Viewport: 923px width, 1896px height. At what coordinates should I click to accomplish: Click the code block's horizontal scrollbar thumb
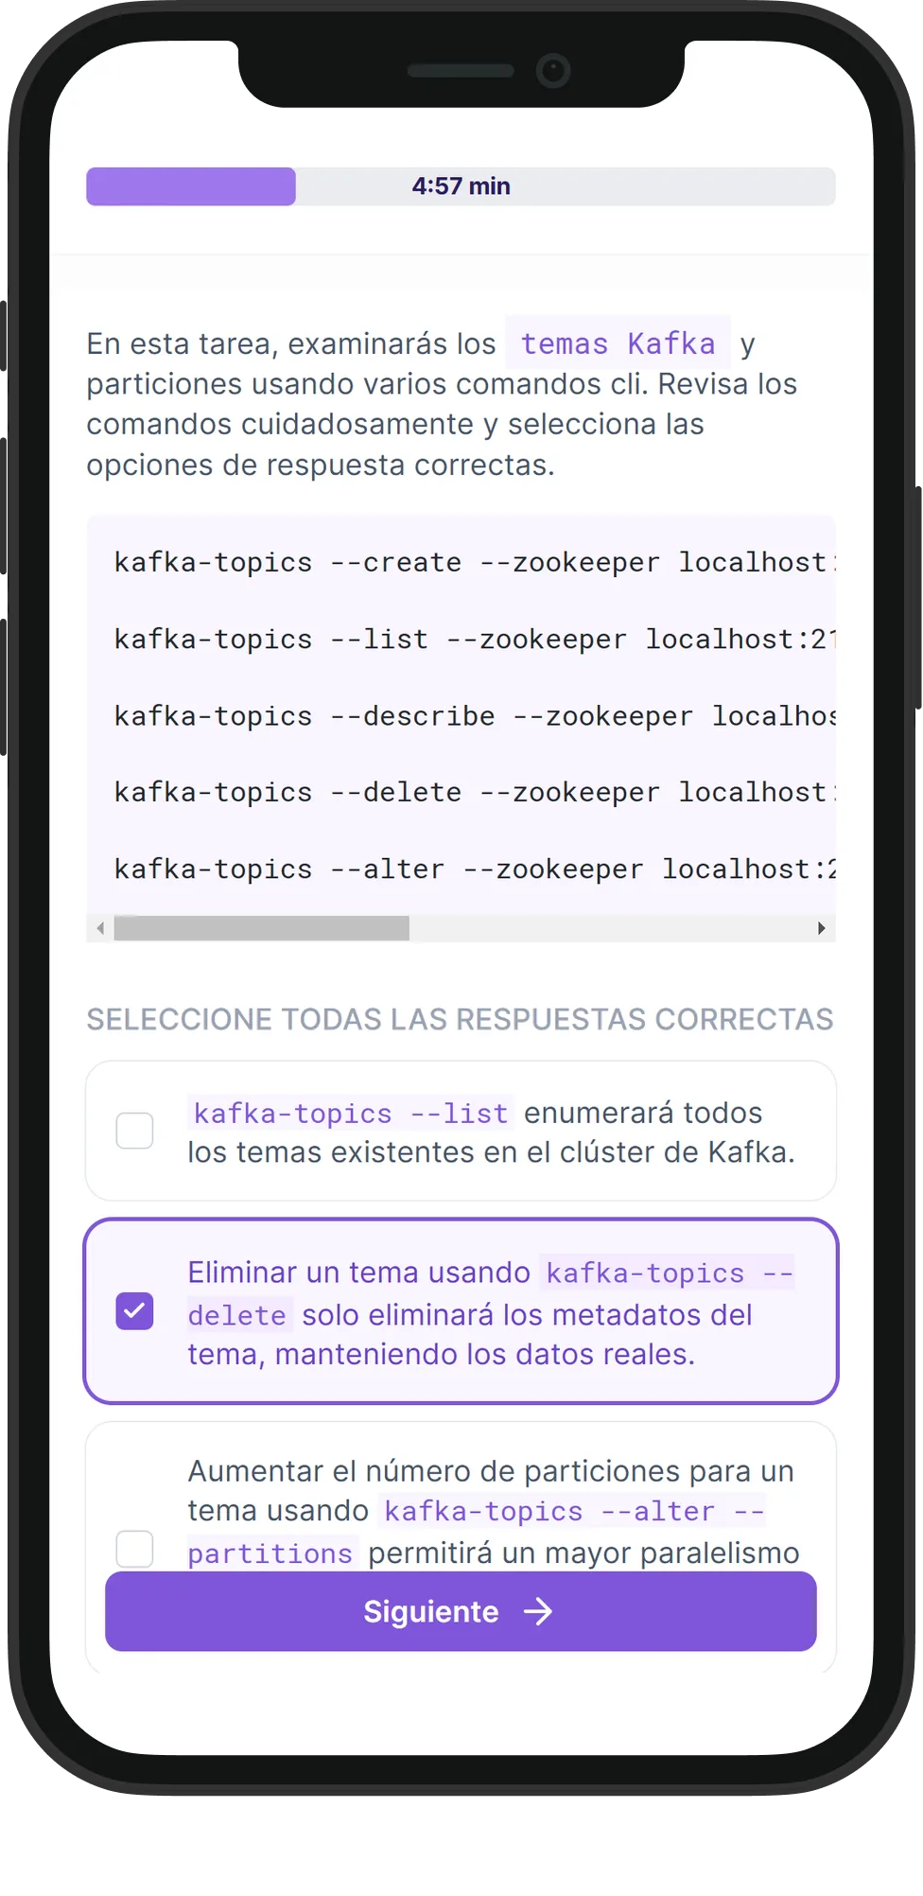(x=261, y=928)
